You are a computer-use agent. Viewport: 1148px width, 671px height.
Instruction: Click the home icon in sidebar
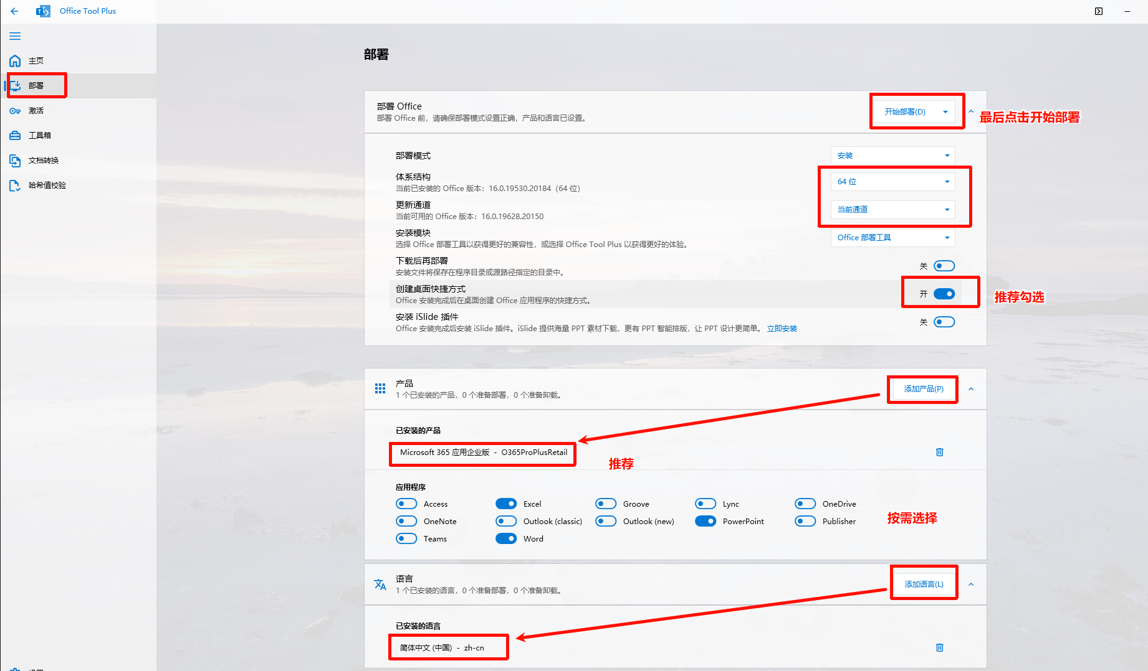pyautogui.click(x=15, y=60)
